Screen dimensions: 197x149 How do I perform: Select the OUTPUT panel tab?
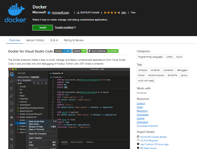pyautogui.click(x=64, y=142)
